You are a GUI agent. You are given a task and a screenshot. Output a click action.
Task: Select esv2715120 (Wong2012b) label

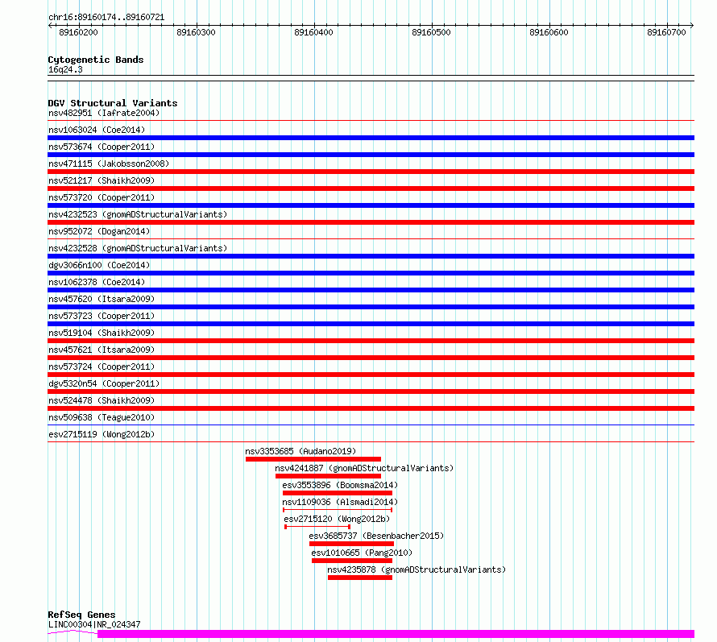pyautogui.click(x=337, y=519)
